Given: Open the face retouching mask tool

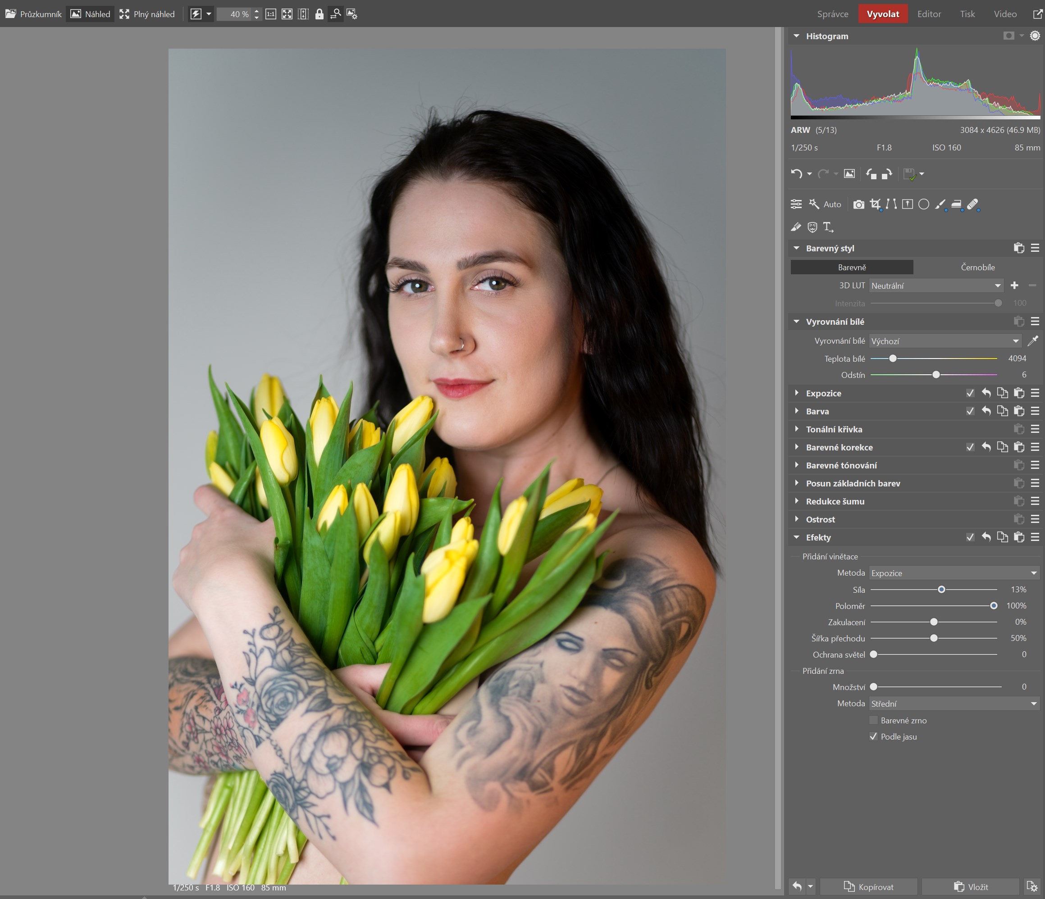Looking at the screenshot, I should tap(812, 227).
